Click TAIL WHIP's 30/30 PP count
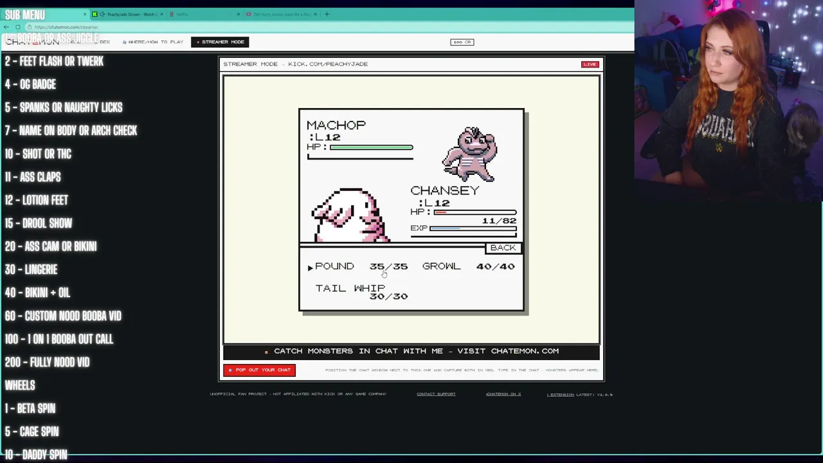 (x=388, y=296)
